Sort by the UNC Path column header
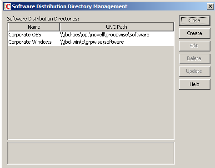Viewport: 215px width, 168px height. point(116,27)
